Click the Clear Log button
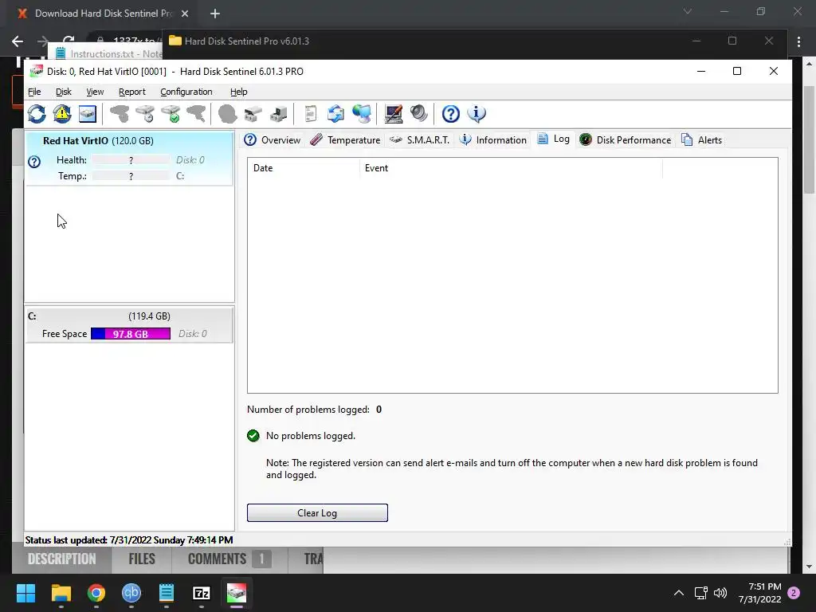 click(317, 512)
